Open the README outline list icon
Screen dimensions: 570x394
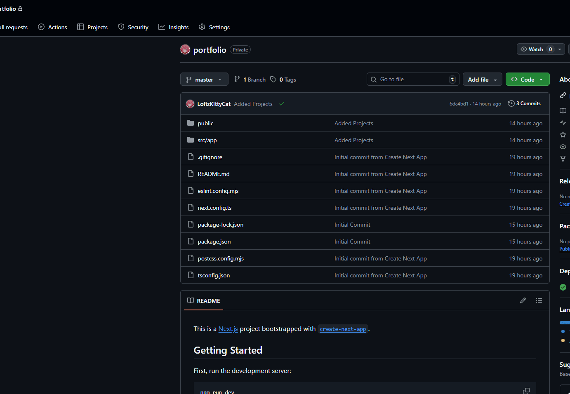pyautogui.click(x=539, y=300)
